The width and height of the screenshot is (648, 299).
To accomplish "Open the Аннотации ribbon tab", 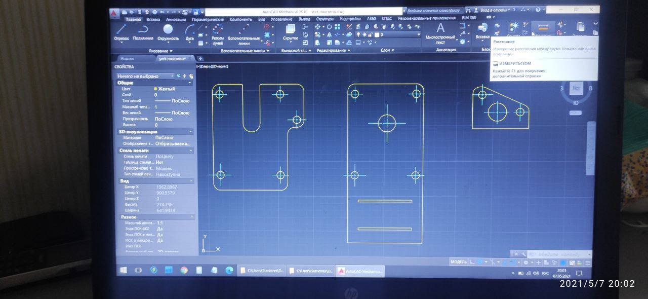I will pyautogui.click(x=176, y=19).
